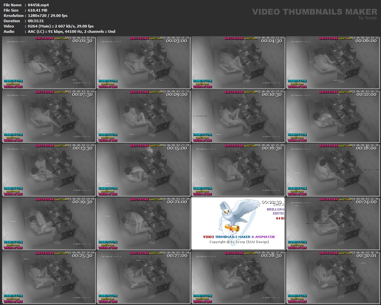The image size is (381, 305).
Task: Click the thumbnail timestamped 00:30:01
Action: 333,277
